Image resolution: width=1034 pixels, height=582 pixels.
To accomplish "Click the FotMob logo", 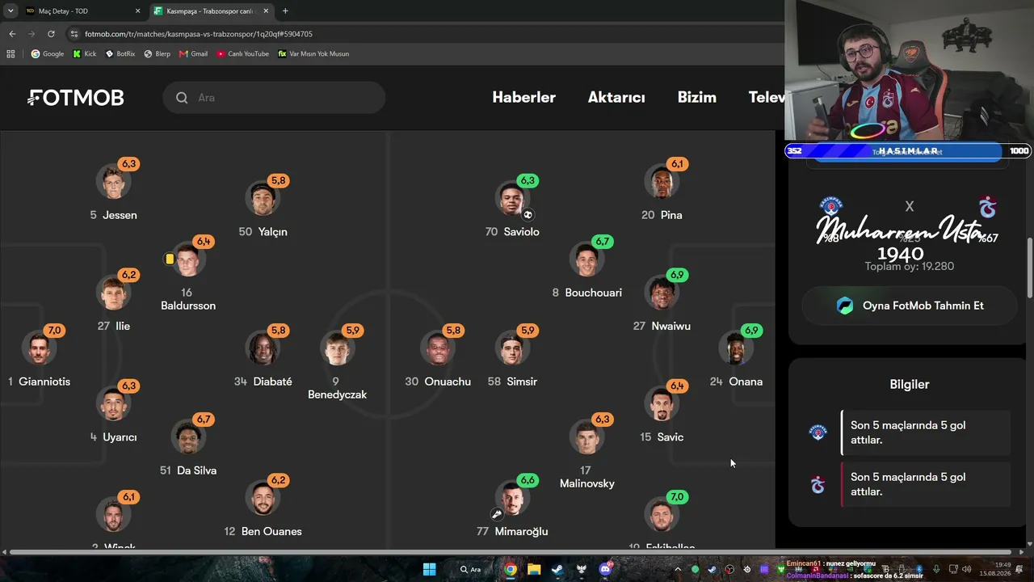I will (x=76, y=98).
